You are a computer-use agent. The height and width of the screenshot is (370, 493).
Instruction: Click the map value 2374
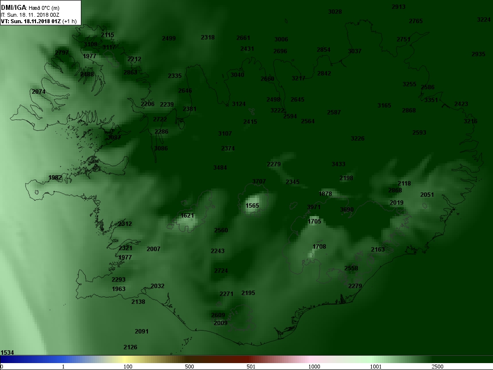[x=228, y=148]
